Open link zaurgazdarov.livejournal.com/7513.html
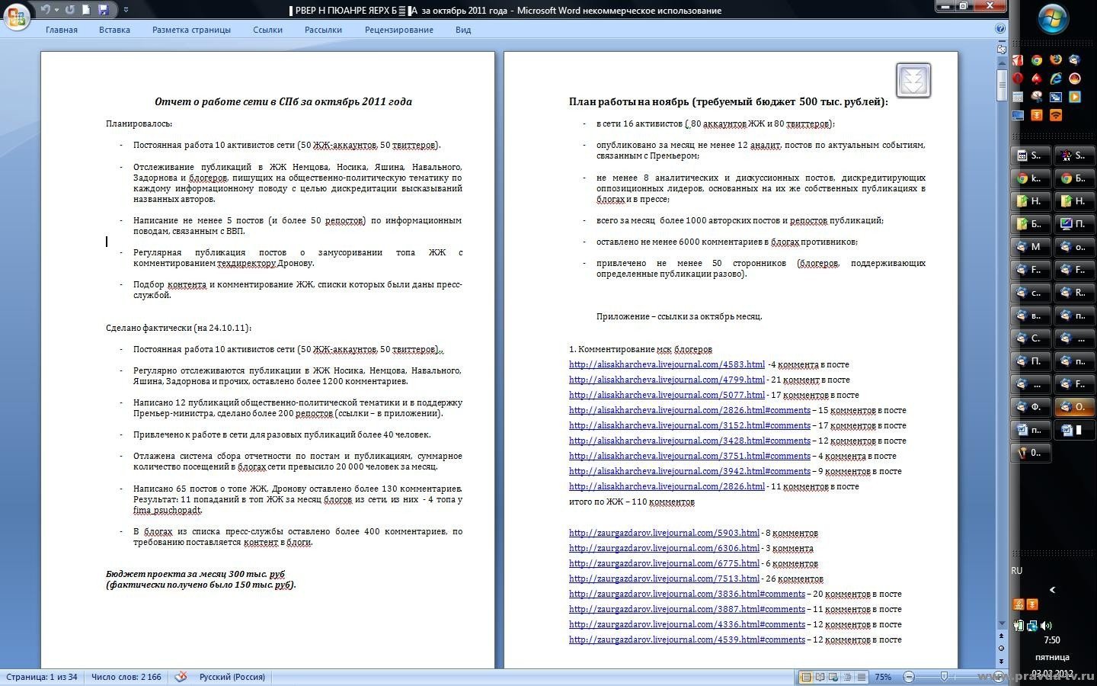Image resolution: width=1097 pixels, height=686 pixels. (664, 579)
